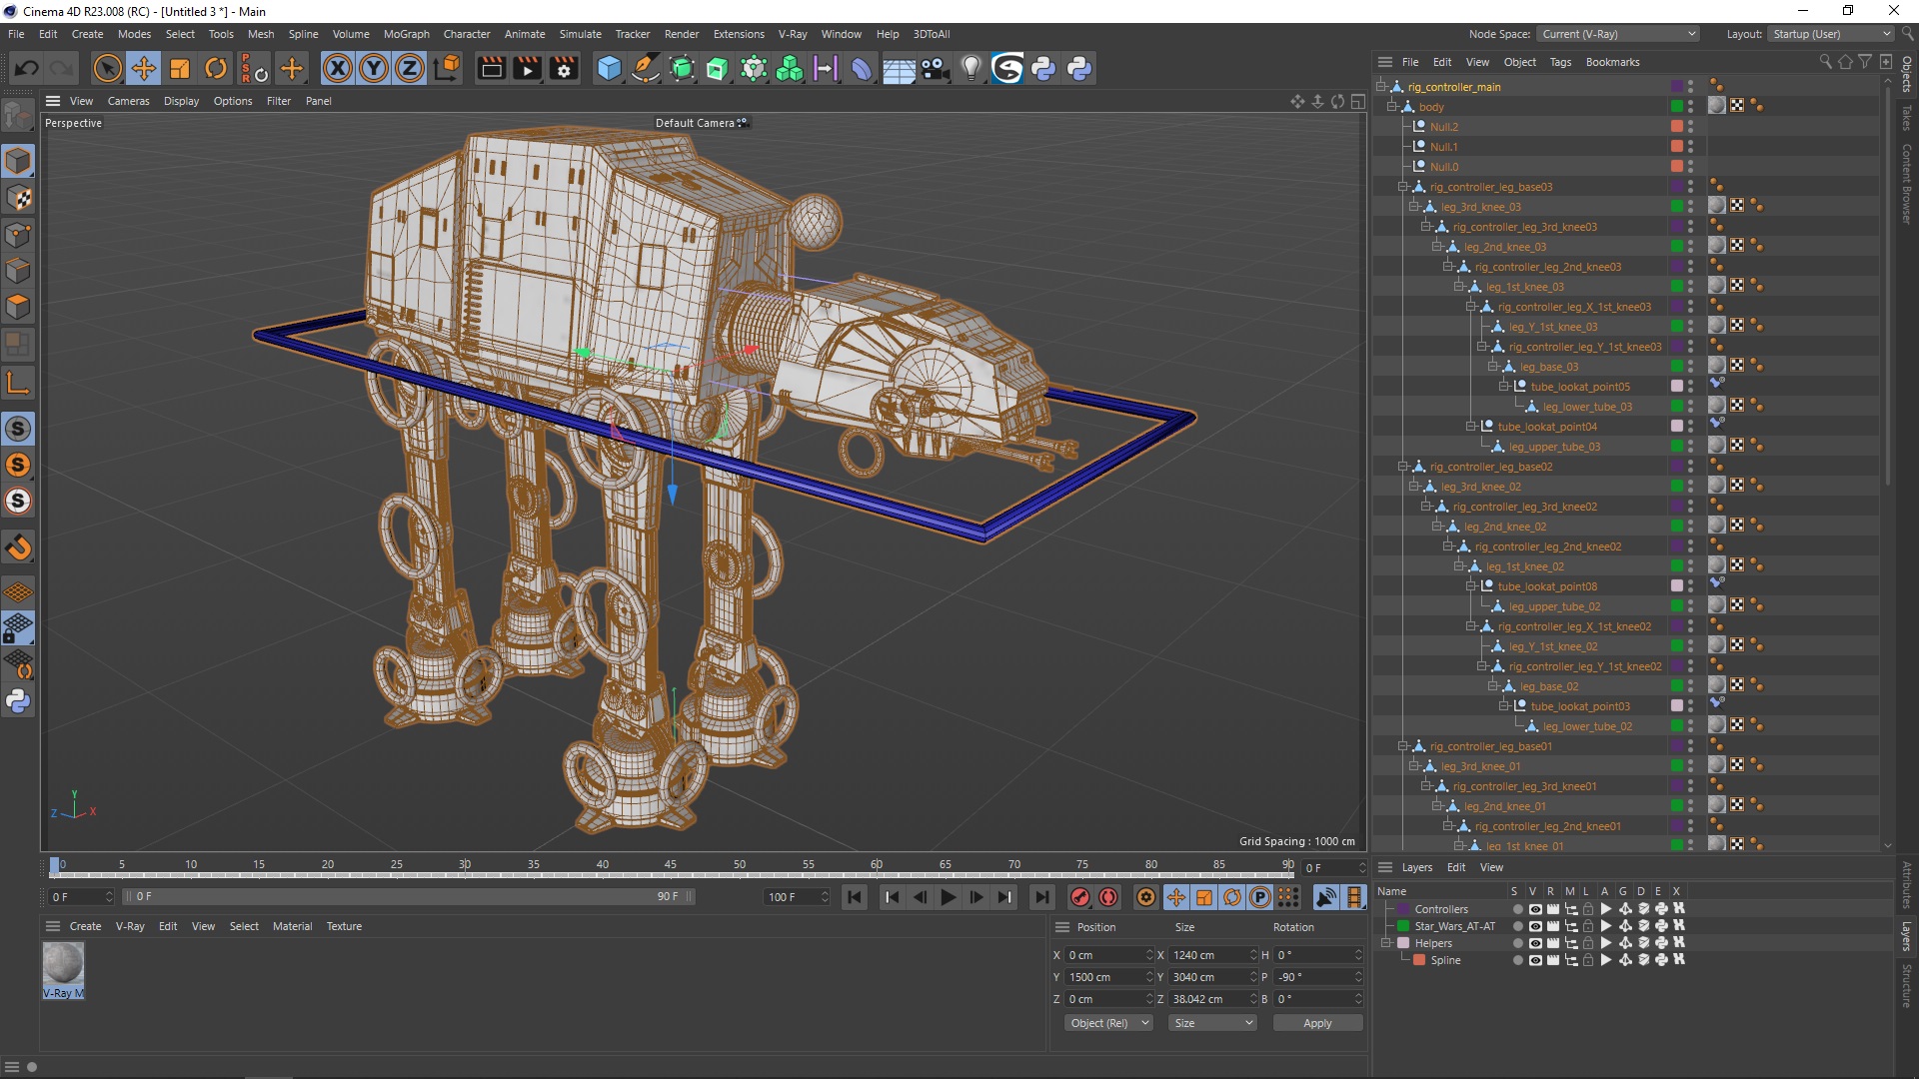Image resolution: width=1919 pixels, height=1079 pixels.
Task: Go to start of animation
Action: (855, 897)
